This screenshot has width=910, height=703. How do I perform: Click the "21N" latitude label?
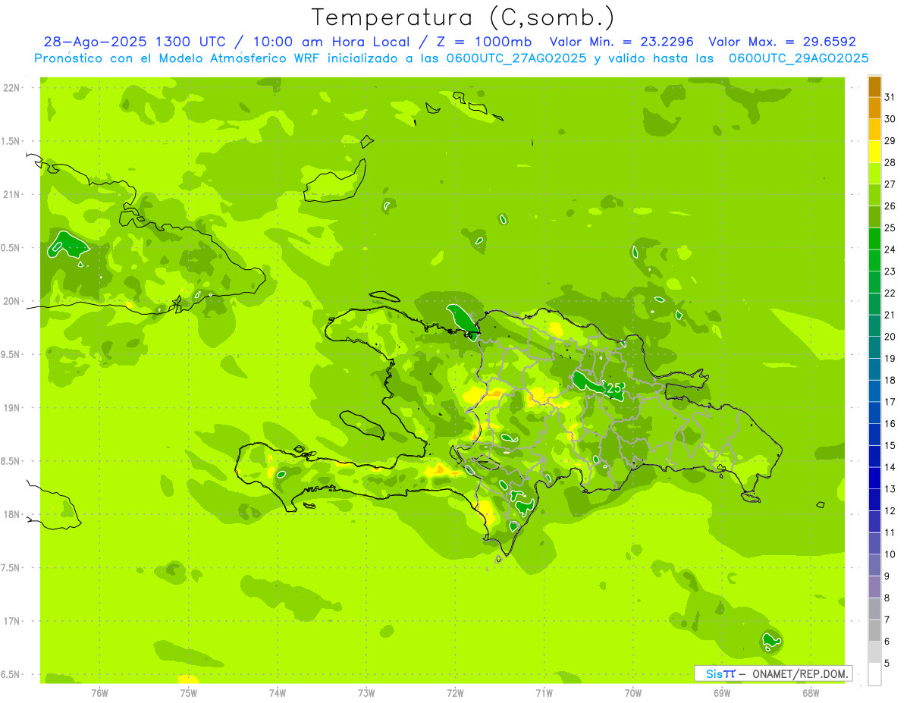pos(11,195)
